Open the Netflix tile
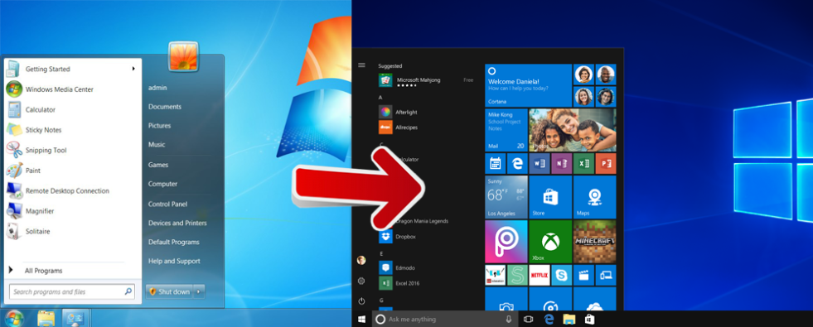Image resolution: width=813 pixels, height=327 pixels. [540, 275]
